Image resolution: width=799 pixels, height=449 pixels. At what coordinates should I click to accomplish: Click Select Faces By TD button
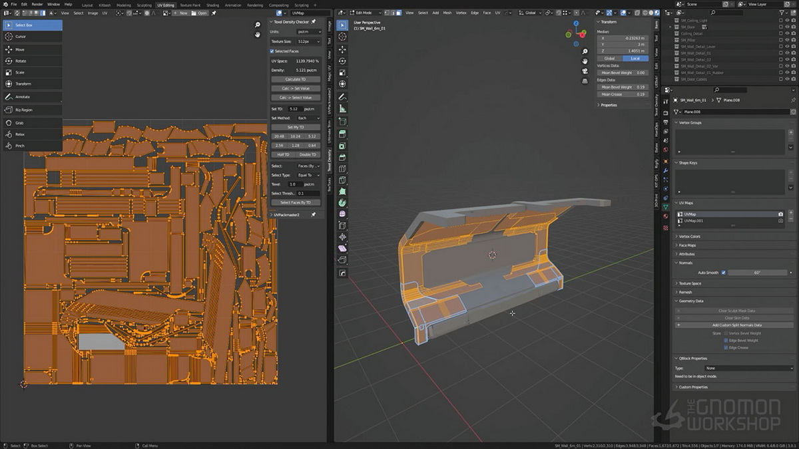point(296,202)
